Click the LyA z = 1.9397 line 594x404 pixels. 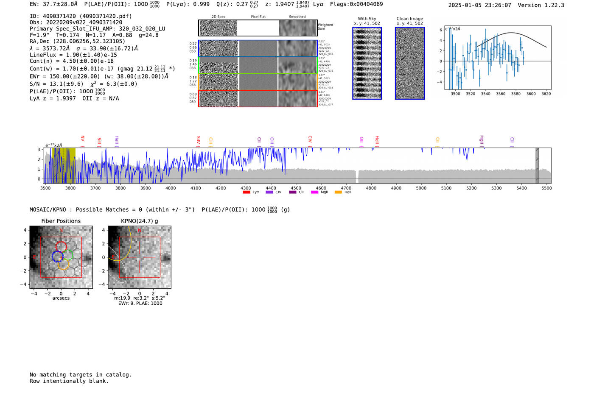point(74,98)
